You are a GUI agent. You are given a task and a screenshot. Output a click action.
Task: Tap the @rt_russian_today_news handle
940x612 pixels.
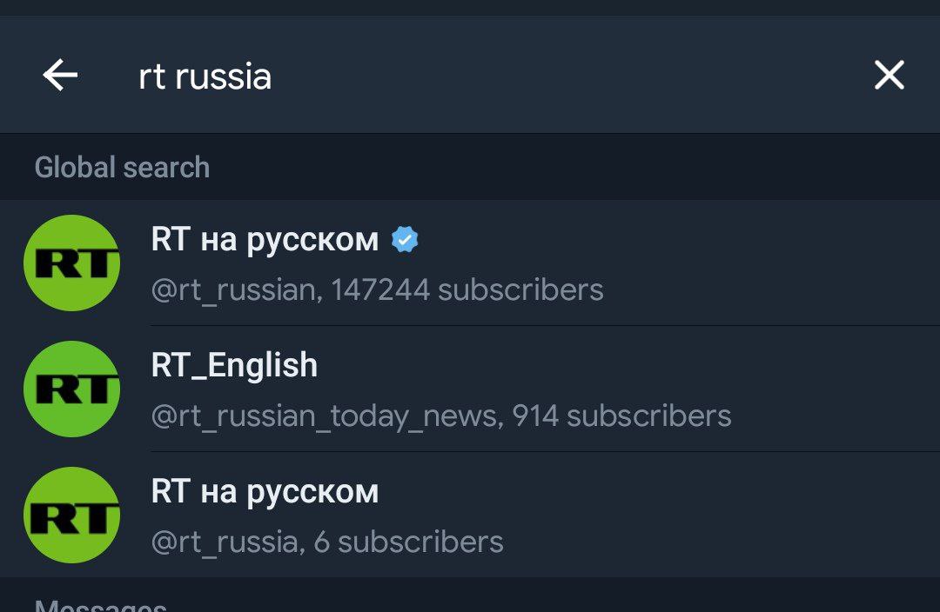pyautogui.click(x=326, y=416)
